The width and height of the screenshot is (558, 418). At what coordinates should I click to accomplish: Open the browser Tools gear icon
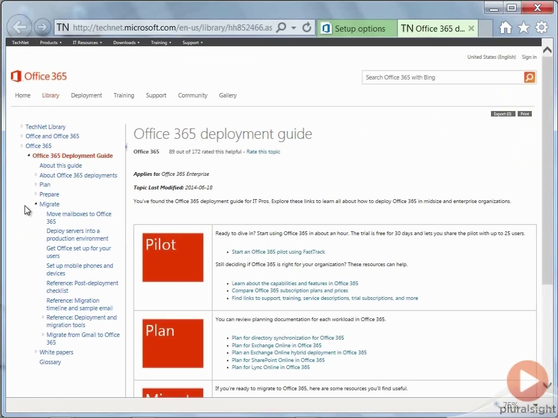pos(541,28)
